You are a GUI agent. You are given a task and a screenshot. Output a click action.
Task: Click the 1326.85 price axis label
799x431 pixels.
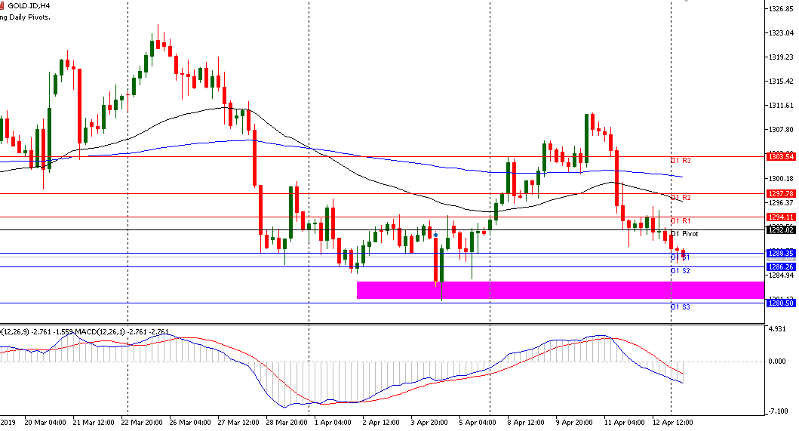point(781,8)
